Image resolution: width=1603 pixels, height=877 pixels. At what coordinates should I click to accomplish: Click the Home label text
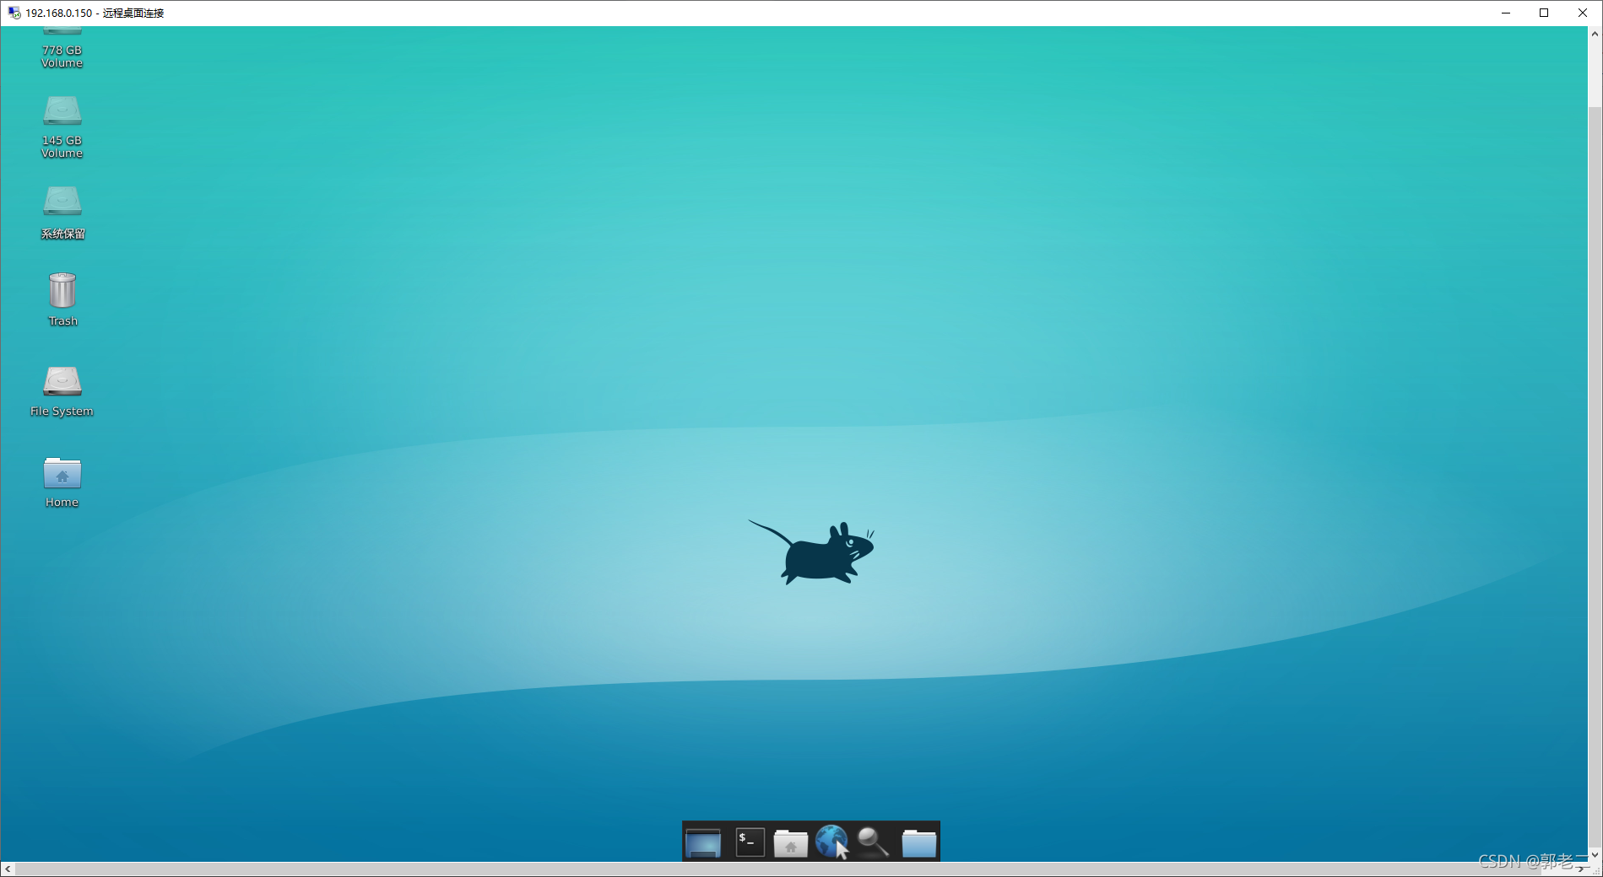tap(62, 503)
